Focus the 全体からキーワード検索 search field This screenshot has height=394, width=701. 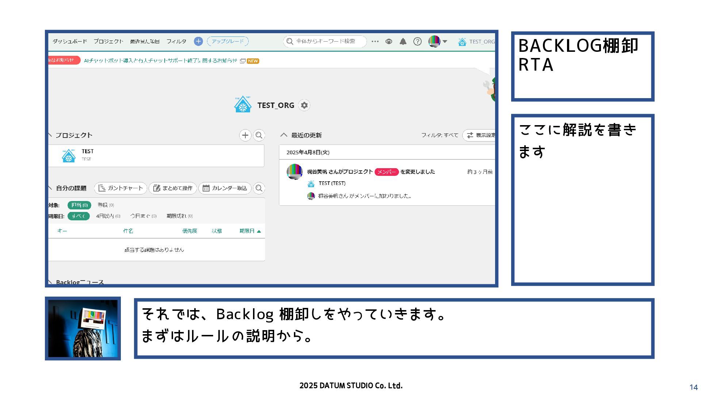[325, 41]
